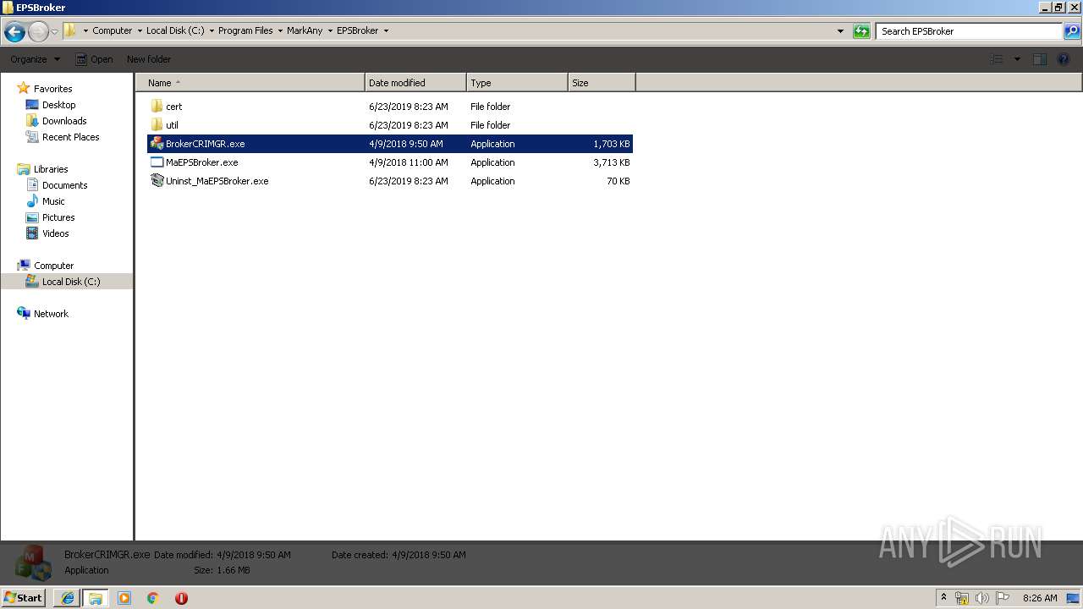Click the Open toolbar button

coord(94,59)
